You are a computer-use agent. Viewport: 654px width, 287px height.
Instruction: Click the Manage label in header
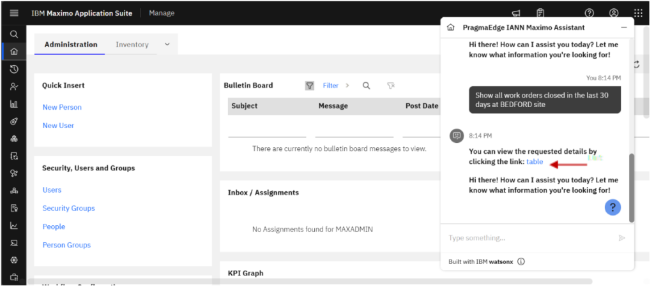(x=162, y=13)
